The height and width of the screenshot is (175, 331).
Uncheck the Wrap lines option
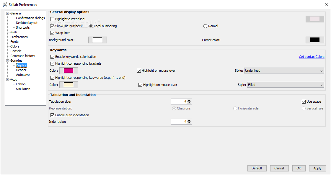pos(52,33)
